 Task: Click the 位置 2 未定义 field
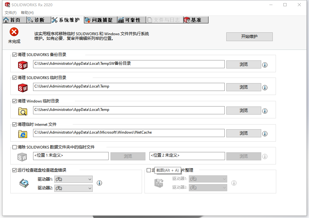[x=187, y=156]
